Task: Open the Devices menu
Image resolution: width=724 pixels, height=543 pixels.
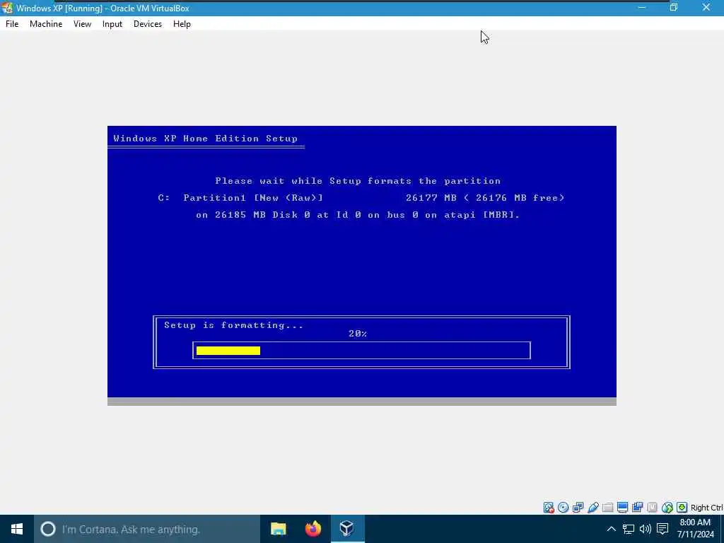Action: click(x=148, y=24)
